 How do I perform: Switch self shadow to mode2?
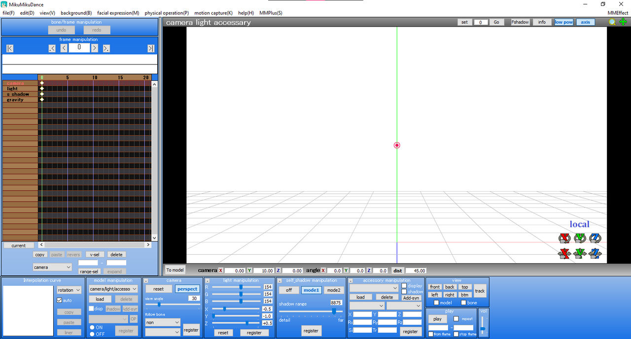[x=334, y=290]
